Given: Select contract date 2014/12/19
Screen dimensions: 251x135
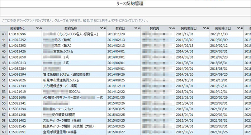Looking at the screenshot, I should pos(124,86).
